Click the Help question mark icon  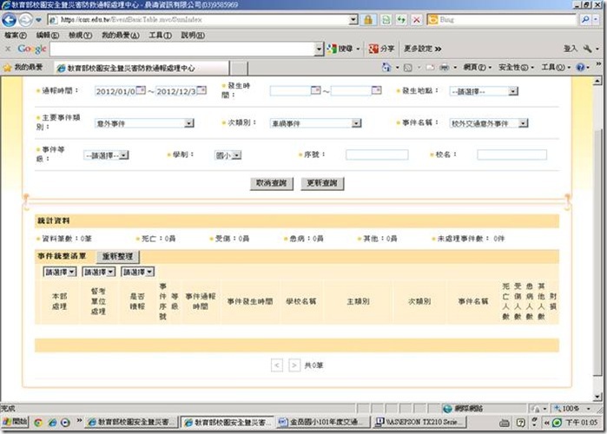point(580,68)
